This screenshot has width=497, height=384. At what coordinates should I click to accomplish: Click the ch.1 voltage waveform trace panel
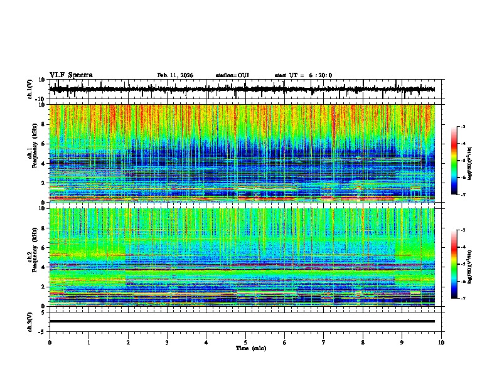(245, 89)
